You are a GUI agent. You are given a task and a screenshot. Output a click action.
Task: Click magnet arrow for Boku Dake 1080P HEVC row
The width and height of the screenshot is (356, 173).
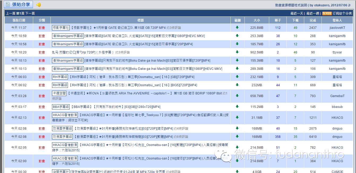pos(237,68)
